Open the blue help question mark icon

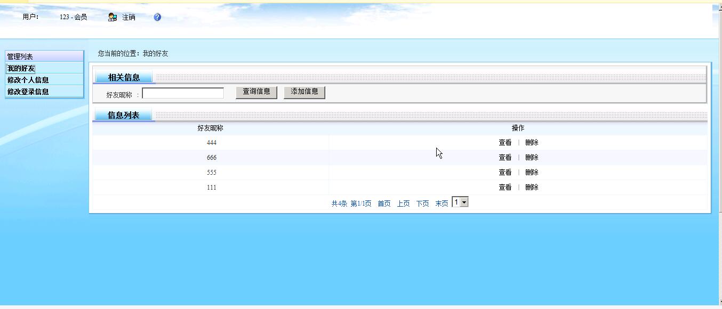click(157, 17)
